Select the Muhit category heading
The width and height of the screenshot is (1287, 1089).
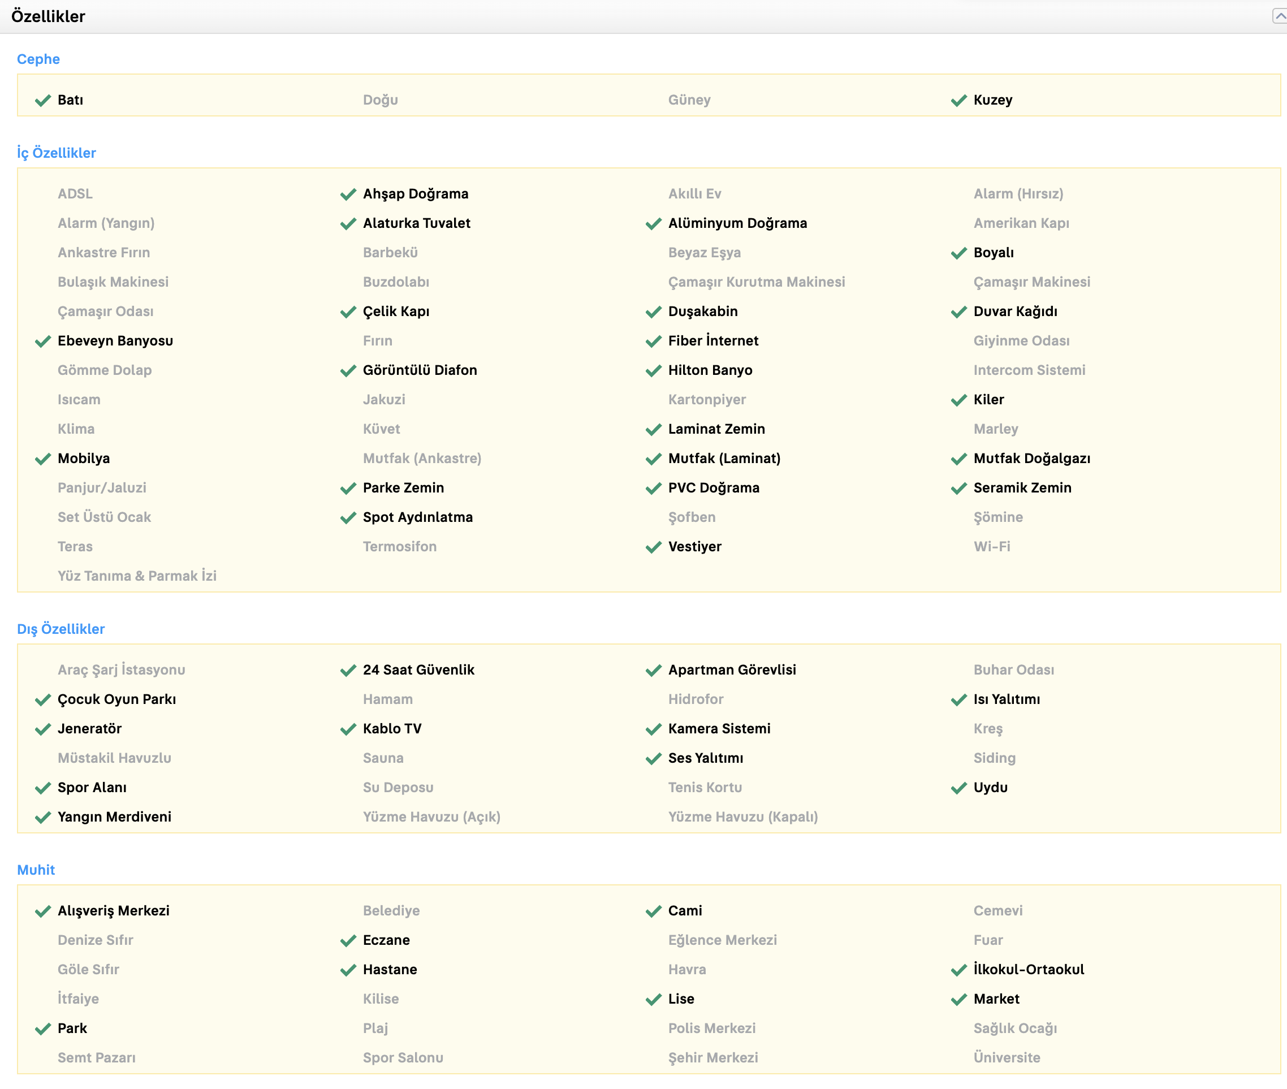point(36,870)
